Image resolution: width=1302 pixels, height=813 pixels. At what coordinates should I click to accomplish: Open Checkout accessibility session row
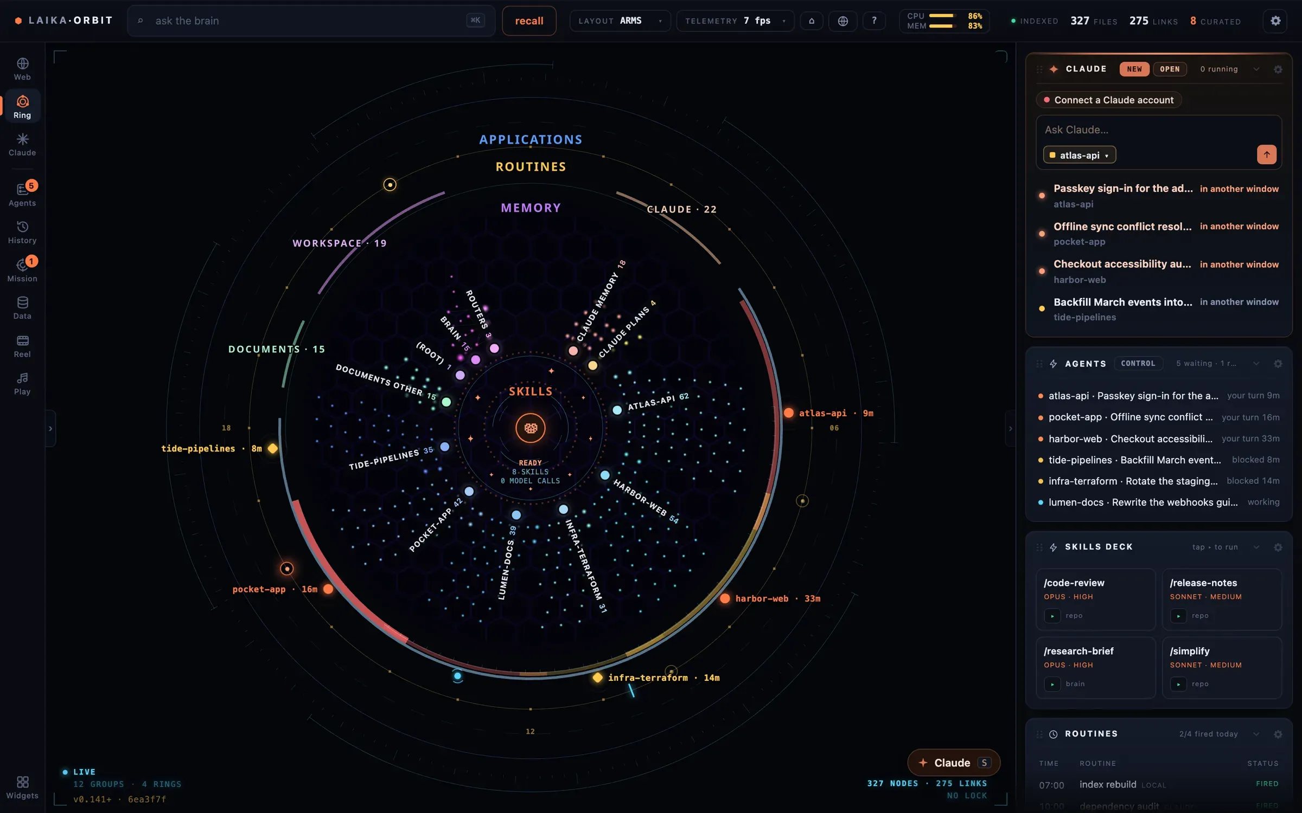coord(1159,272)
